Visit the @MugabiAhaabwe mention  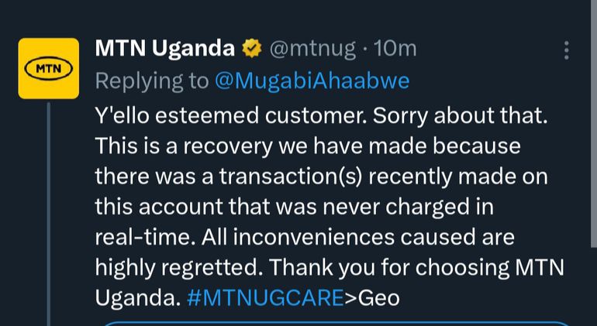coord(312,81)
